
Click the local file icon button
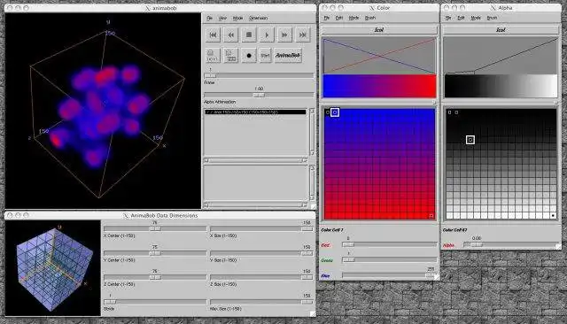point(213,56)
